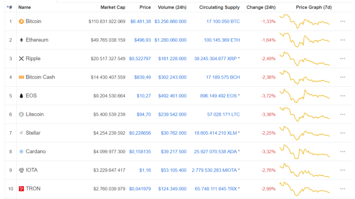Image resolution: width=355 pixels, height=199 pixels.
Task: Open the three-dot menu for TRON
Action: (x=343, y=189)
